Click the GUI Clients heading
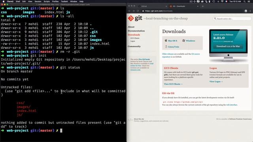The image size is (253, 142). coord(171,68)
